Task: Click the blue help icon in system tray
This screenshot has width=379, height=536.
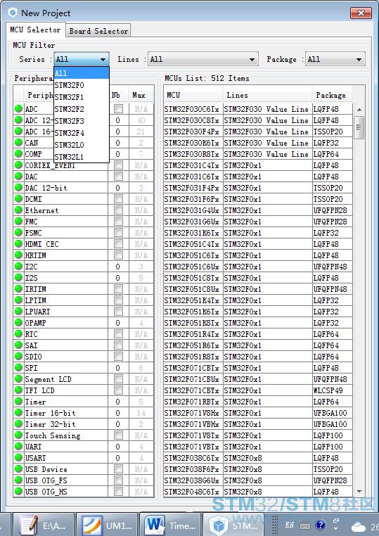Action: click(320, 525)
